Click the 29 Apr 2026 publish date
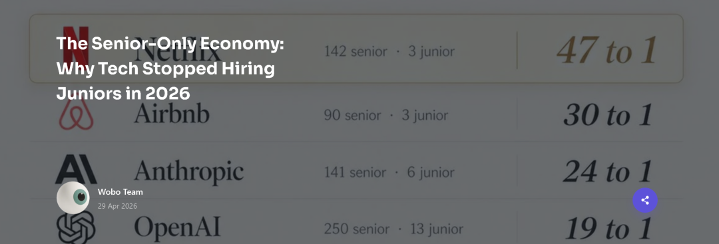 point(117,206)
